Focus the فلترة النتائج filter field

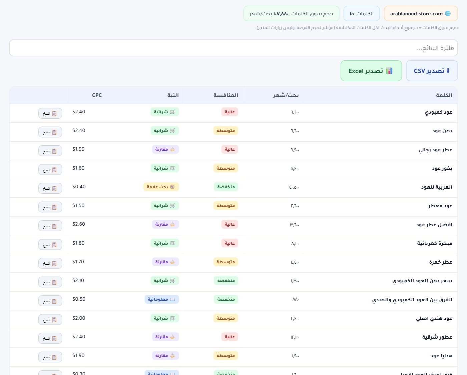coord(233,48)
